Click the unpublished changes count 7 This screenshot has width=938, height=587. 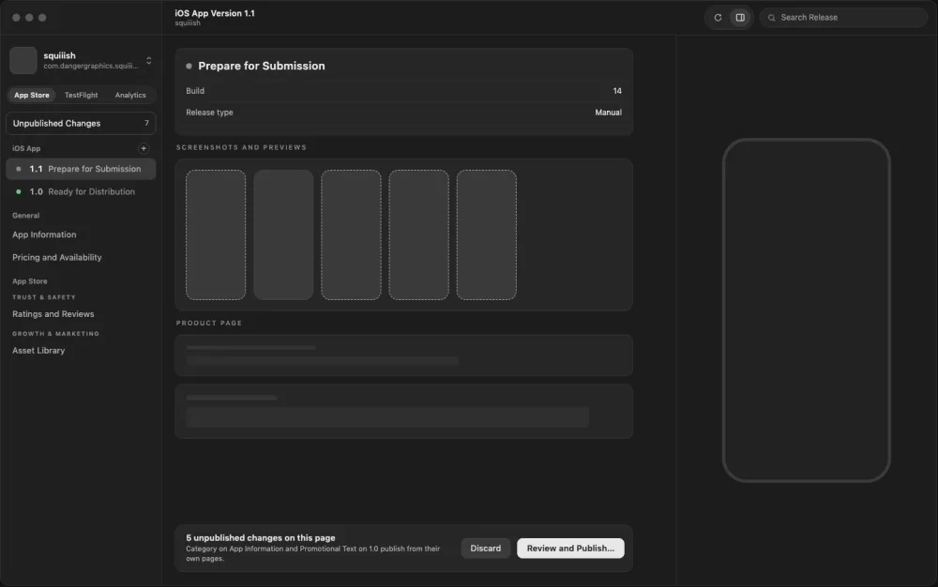click(146, 123)
